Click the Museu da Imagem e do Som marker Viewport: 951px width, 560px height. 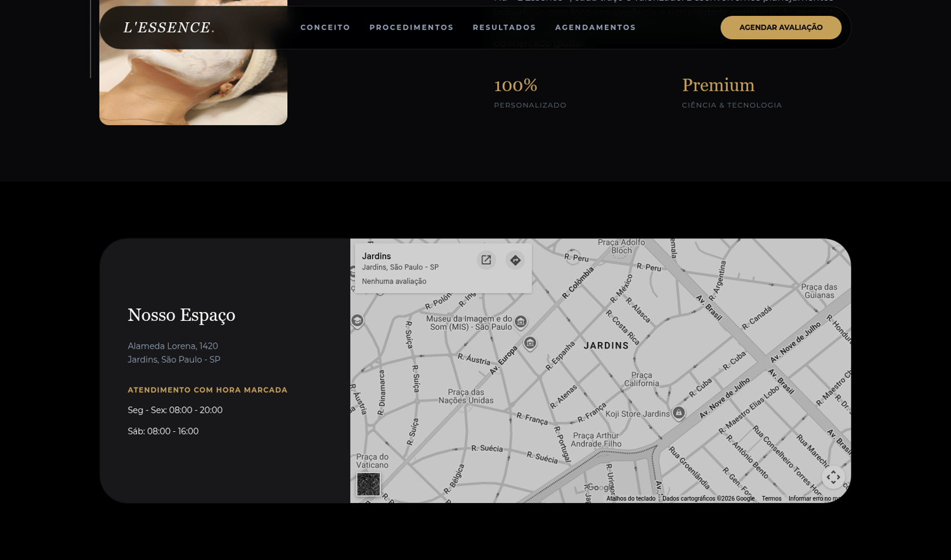521,322
